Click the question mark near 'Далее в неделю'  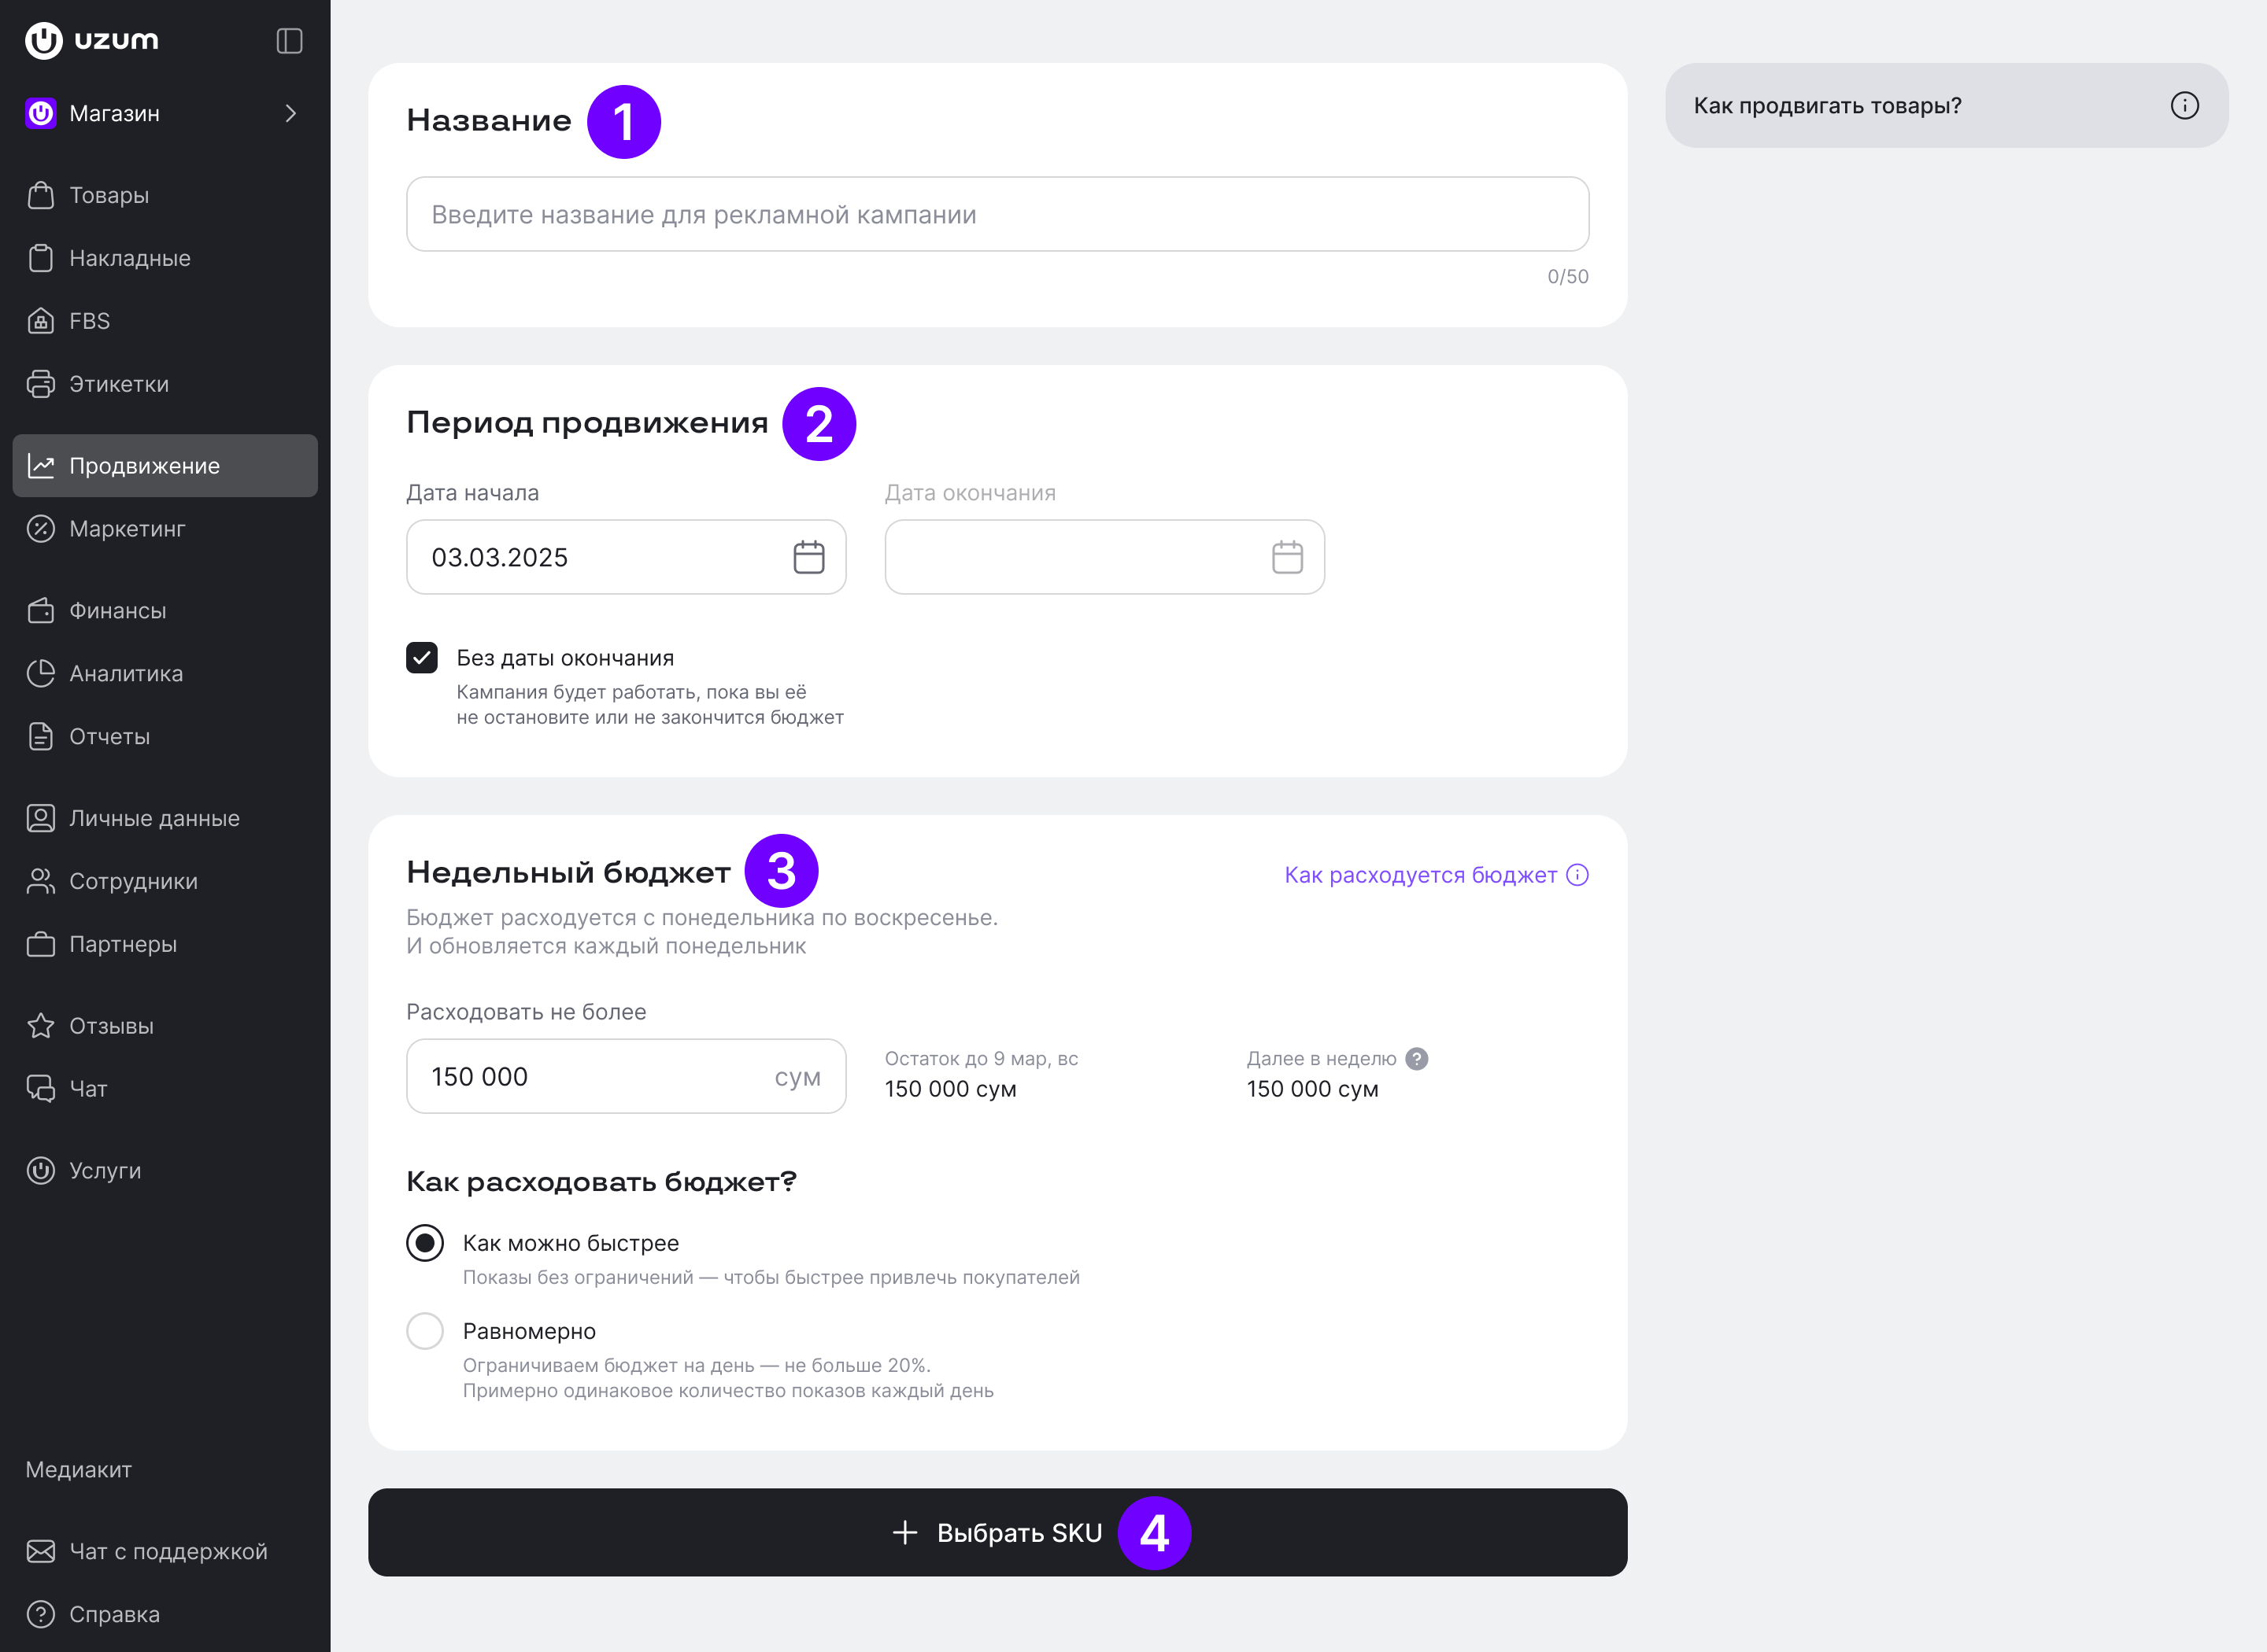click(x=1415, y=1058)
